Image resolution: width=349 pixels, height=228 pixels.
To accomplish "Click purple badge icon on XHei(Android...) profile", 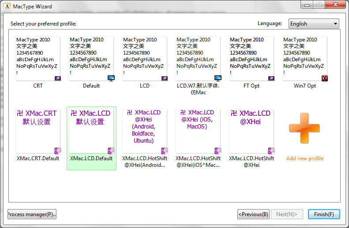I will click(165, 151).
